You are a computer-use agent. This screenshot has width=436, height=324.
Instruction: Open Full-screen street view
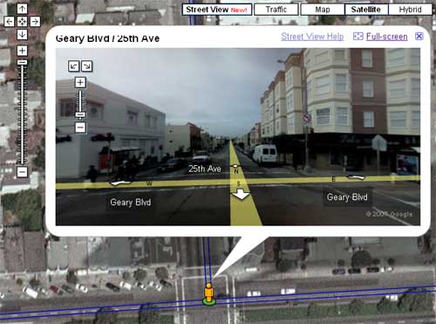tap(386, 37)
